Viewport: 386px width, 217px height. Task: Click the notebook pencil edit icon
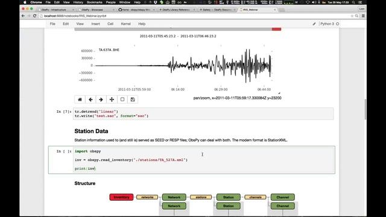pyautogui.click(x=314, y=24)
